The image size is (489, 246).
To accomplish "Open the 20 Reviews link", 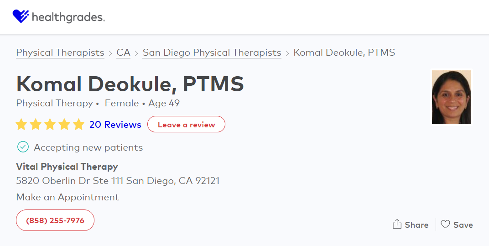I will 115,124.
